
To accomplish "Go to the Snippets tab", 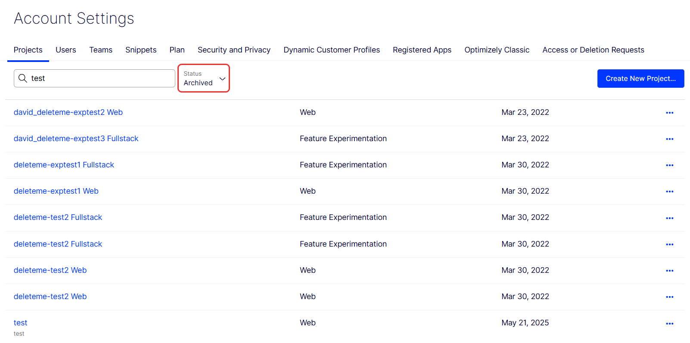I will 141,50.
